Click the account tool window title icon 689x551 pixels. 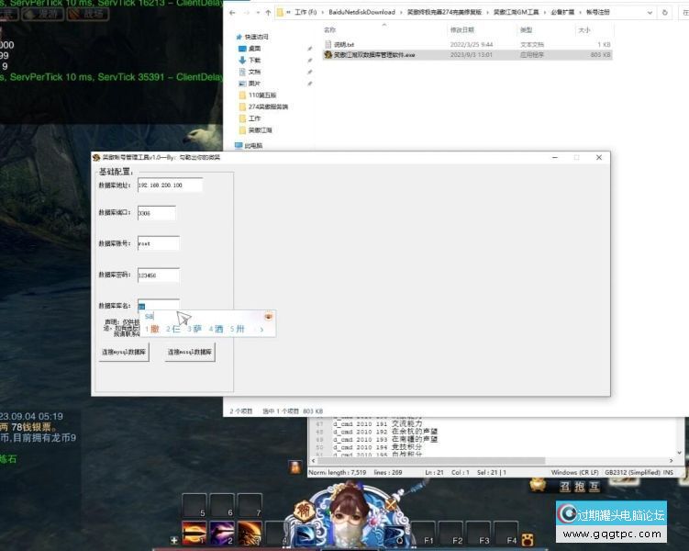96,157
